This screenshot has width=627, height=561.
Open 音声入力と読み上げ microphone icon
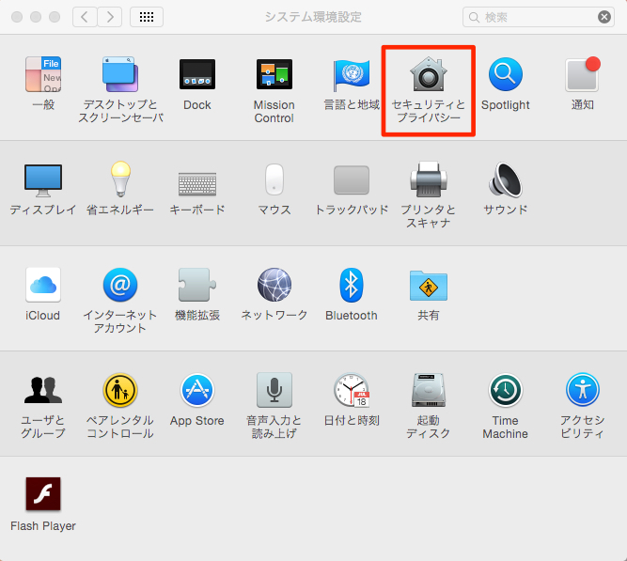click(274, 390)
